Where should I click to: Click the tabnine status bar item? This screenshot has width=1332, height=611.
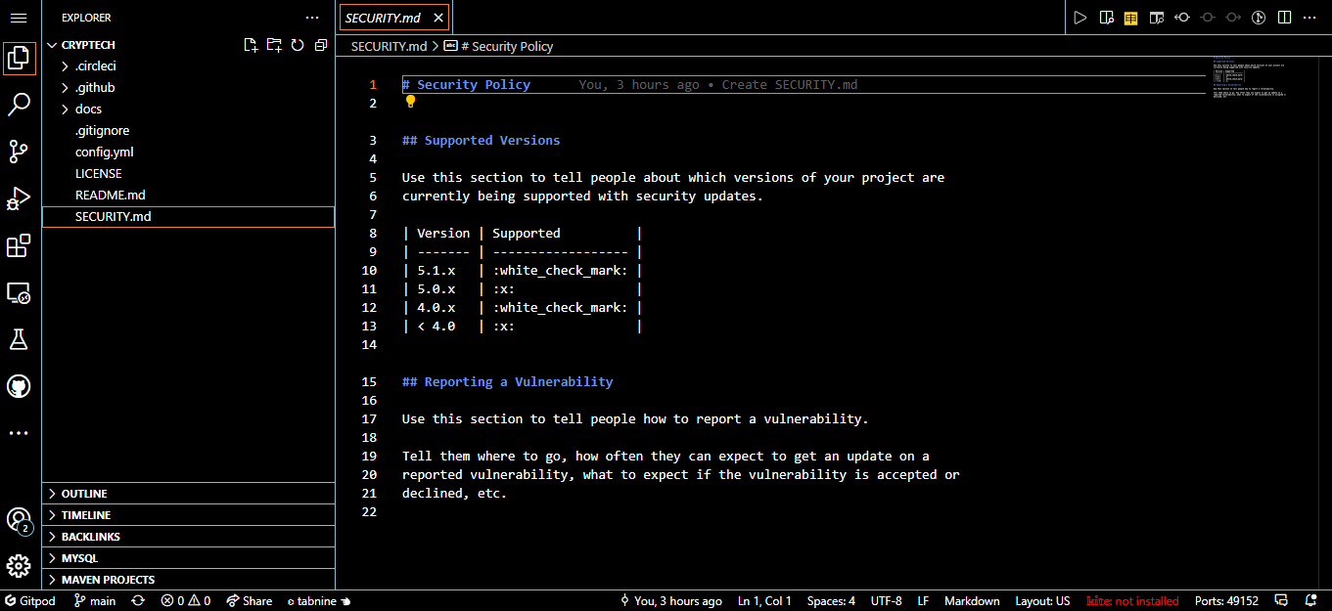pos(318,601)
